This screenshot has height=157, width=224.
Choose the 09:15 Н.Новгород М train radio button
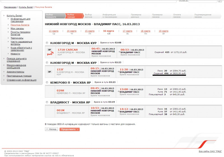pyautogui.click(x=47, y=63)
